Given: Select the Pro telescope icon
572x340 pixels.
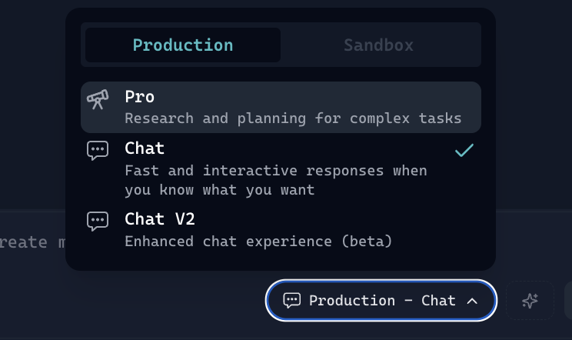Looking at the screenshot, I should pos(98,99).
